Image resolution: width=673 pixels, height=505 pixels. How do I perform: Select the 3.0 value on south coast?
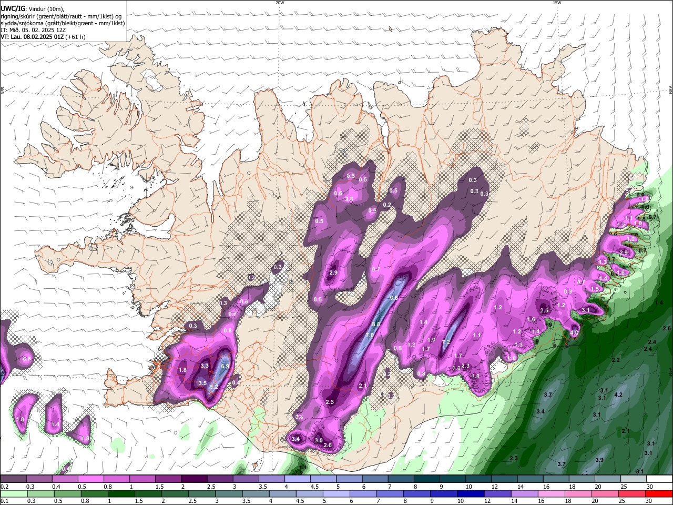click(319, 440)
